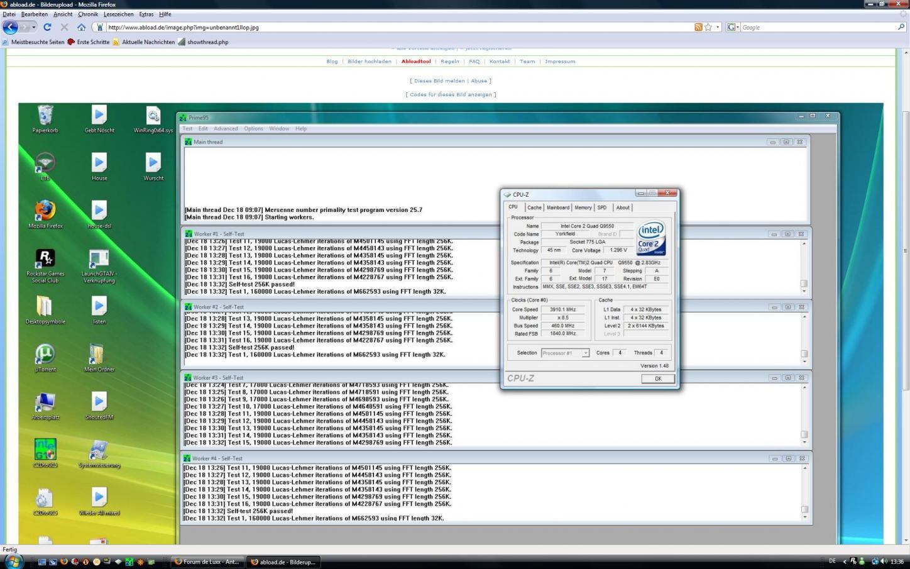Expand hidden tray icons chevron

tap(844, 561)
